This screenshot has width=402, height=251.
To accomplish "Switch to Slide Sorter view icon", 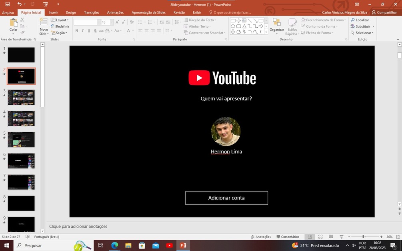I will [x=320, y=237].
